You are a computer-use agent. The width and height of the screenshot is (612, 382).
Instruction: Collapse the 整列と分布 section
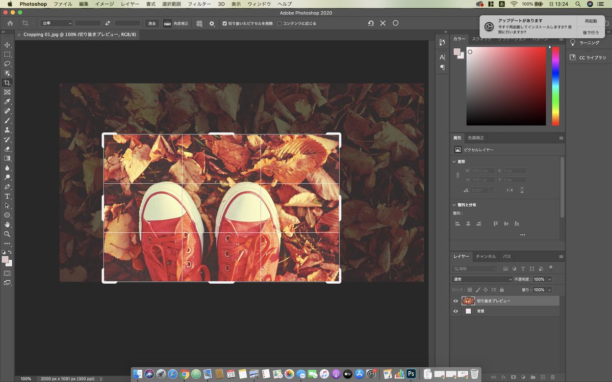tap(455, 205)
